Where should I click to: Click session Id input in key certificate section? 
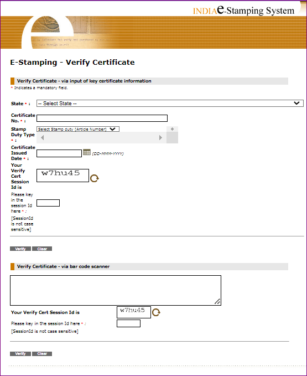pyautogui.click(x=48, y=203)
